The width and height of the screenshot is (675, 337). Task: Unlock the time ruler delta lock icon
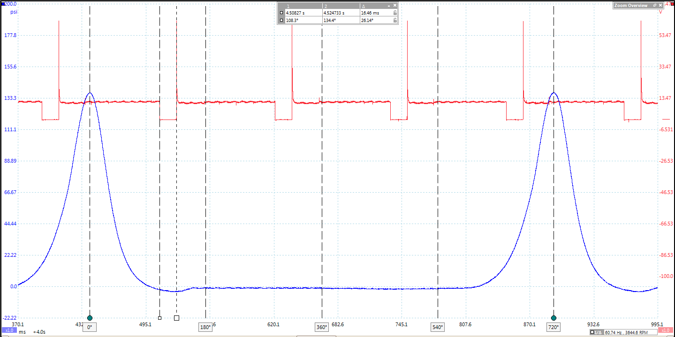395,13
